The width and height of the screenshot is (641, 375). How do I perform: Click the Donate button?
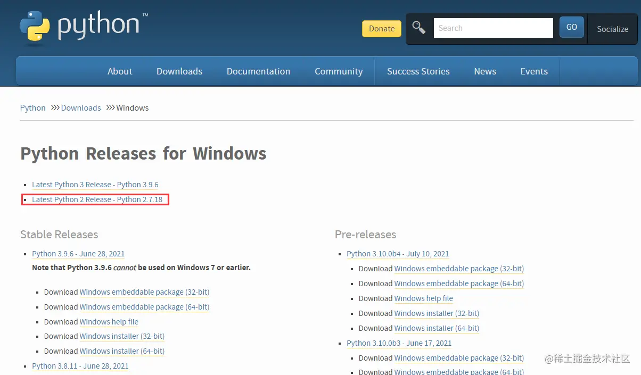tap(382, 29)
